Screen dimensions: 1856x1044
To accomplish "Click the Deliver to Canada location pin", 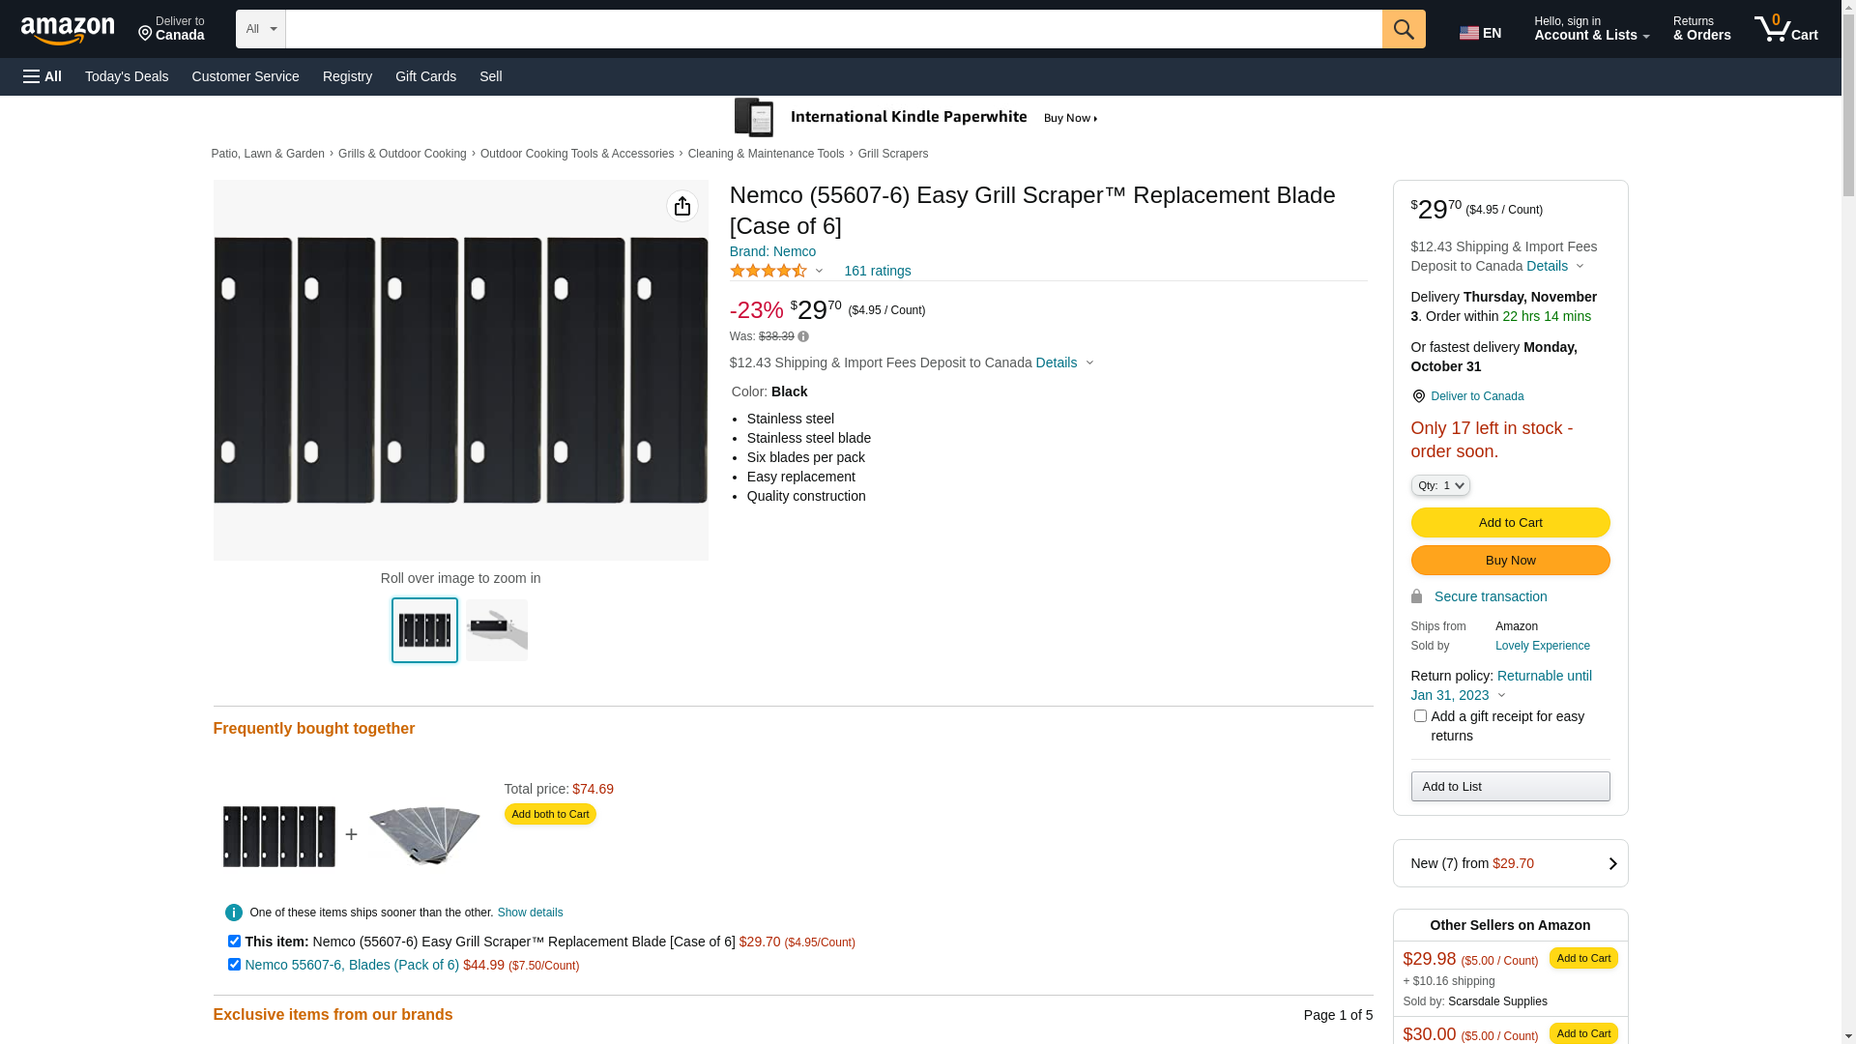I will [x=1418, y=396].
